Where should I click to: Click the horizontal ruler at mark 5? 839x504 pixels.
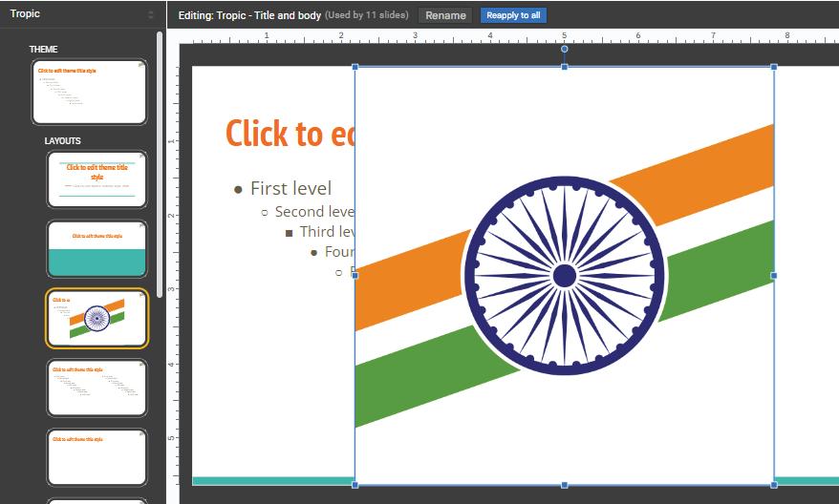coord(564,36)
